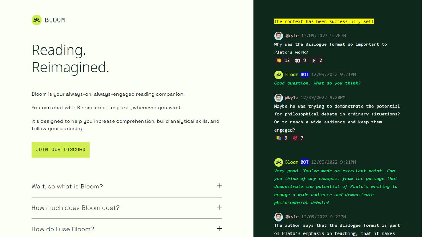The image size is (422, 237).
Task: Expand the 'How do I use Bloom?' question
Action: (127, 229)
